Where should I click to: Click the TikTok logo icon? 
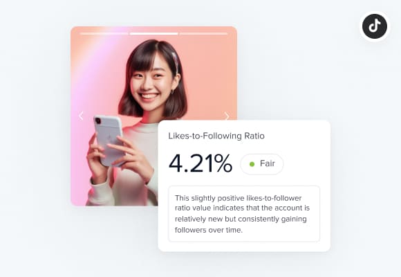(x=375, y=26)
